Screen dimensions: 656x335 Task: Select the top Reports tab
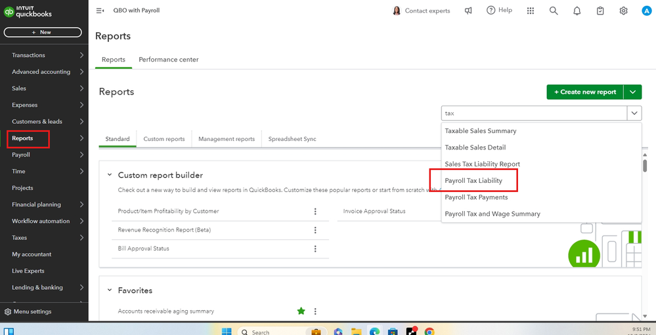(114, 59)
